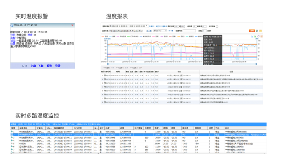Screen dimensions: 287x167
Task: Open 设置 in the alarm popup
Action: pos(58,66)
